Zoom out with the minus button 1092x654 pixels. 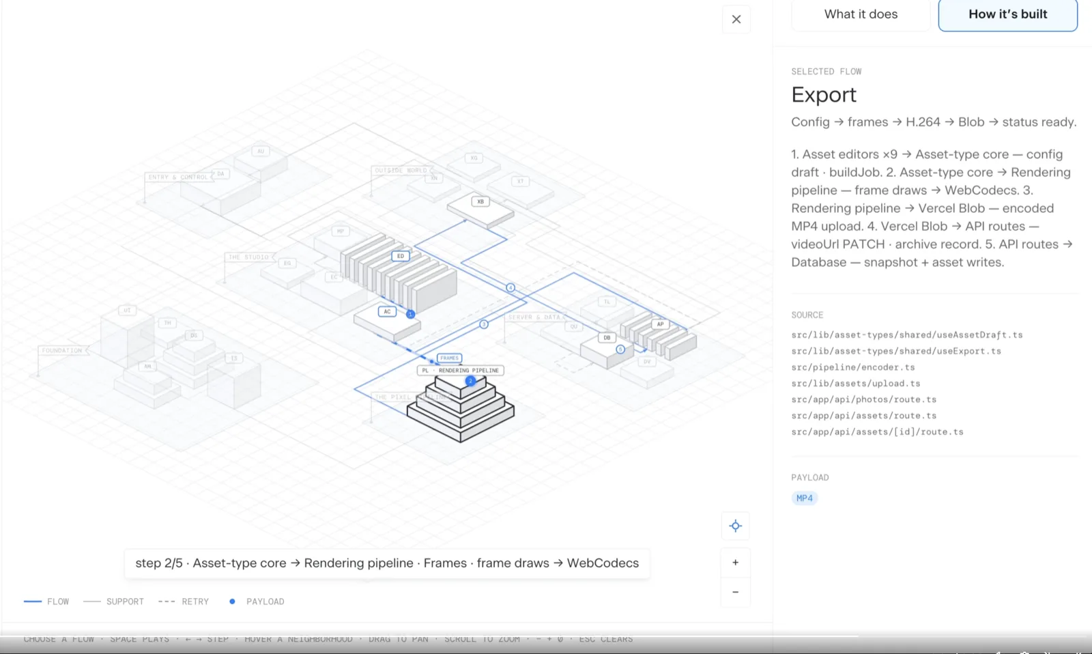tap(735, 592)
